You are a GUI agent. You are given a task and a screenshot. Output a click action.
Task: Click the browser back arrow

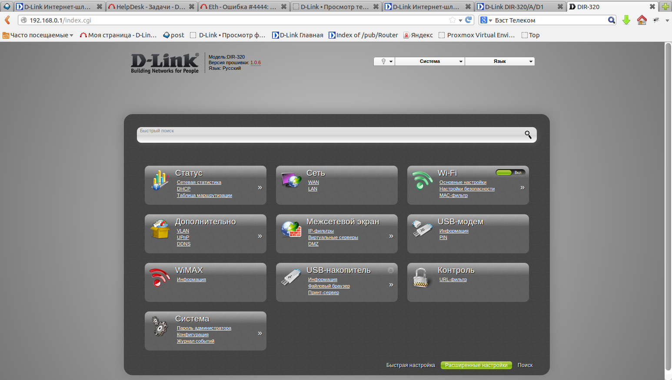pos(7,20)
